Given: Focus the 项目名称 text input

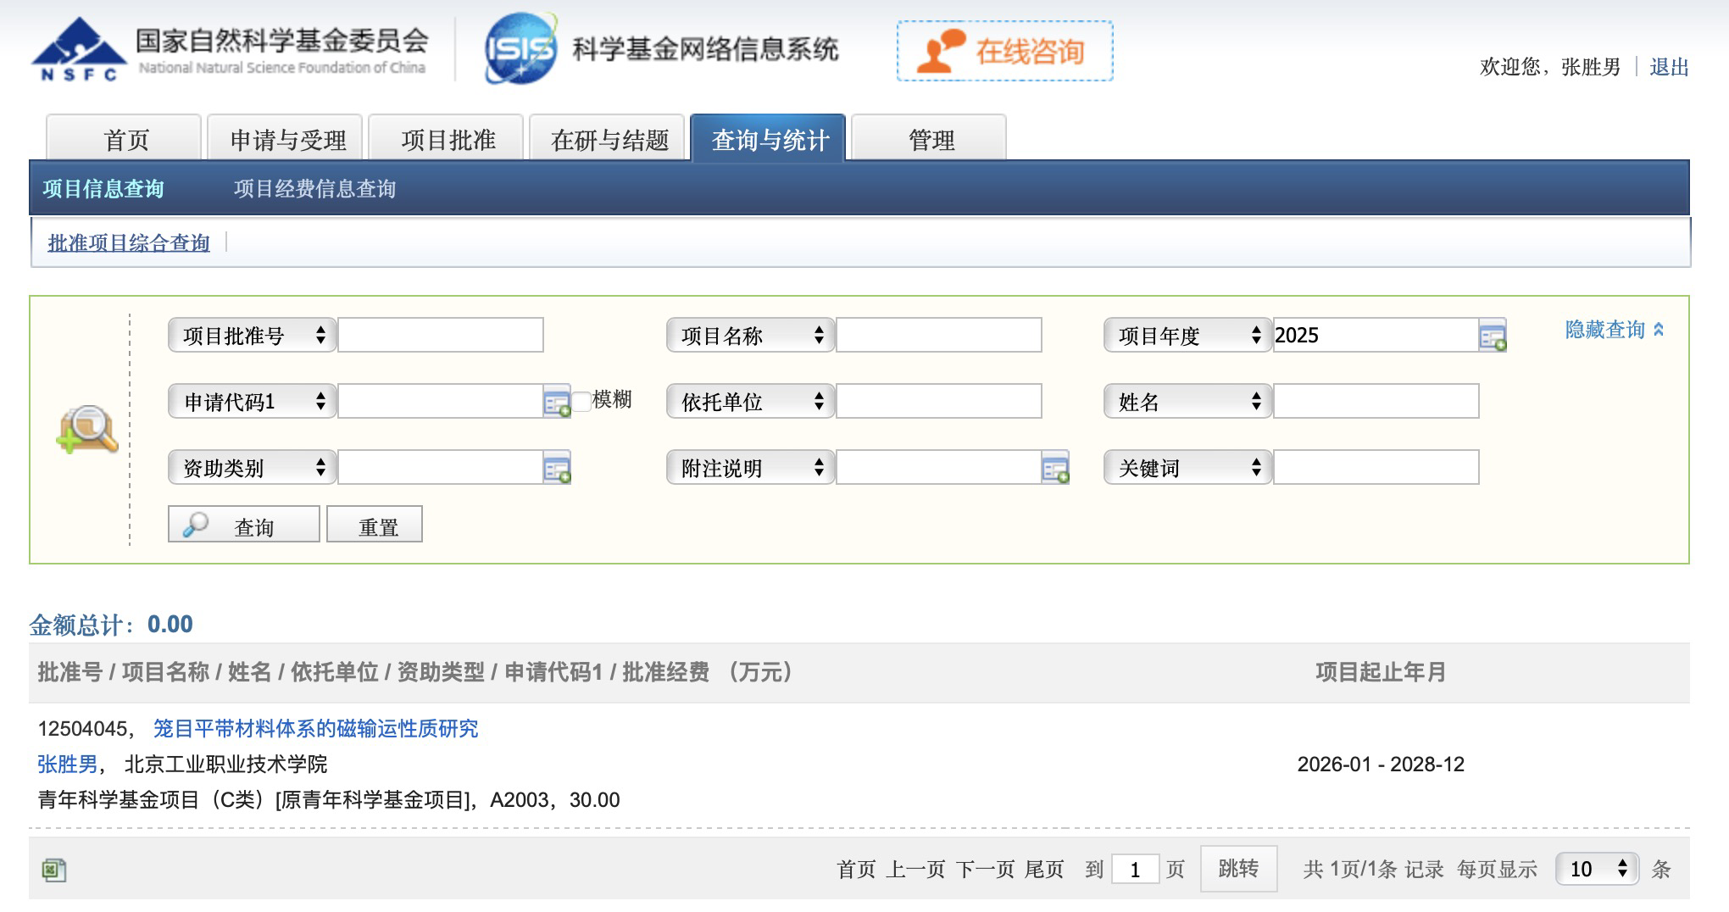Looking at the screenshot, I should (939, 335).
